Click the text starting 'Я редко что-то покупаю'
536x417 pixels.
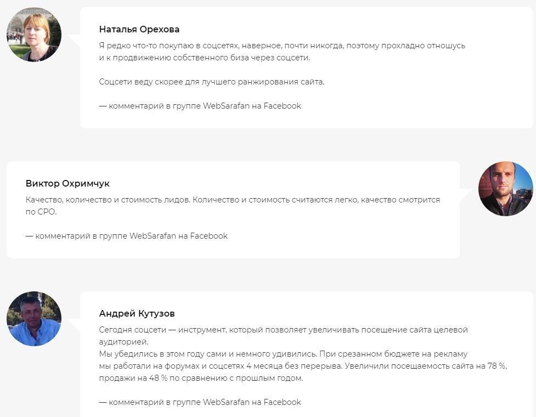[282, 46]
